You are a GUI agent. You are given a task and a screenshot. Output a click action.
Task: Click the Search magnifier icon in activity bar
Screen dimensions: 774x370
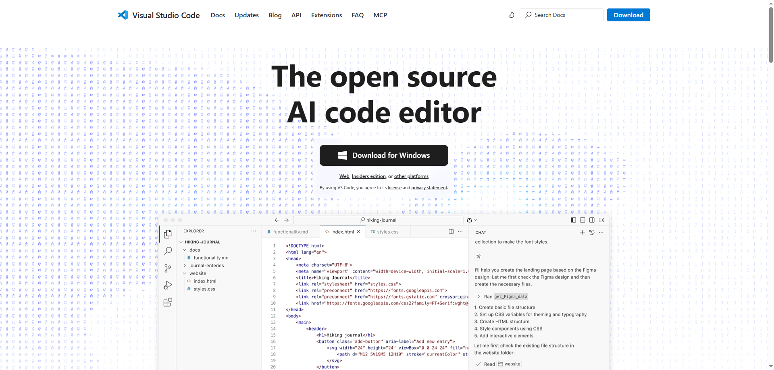pos(168,251)
